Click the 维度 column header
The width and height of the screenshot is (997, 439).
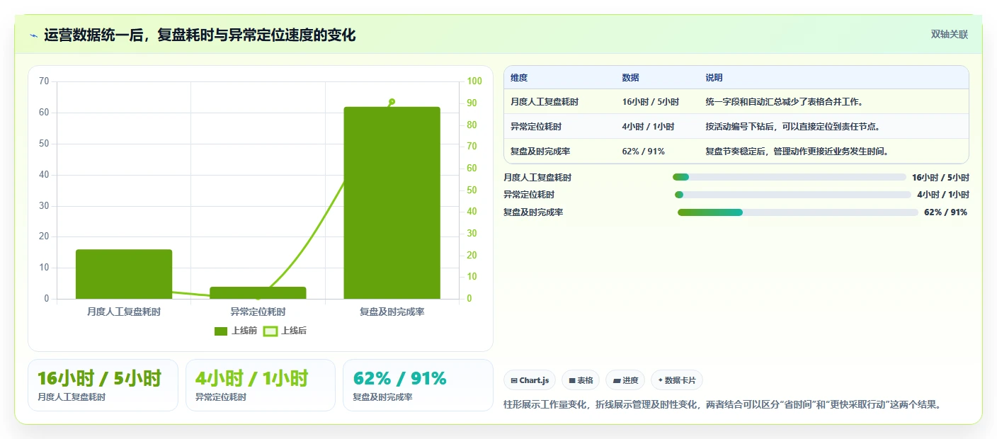pyautogui.click(x=519, y=78)
